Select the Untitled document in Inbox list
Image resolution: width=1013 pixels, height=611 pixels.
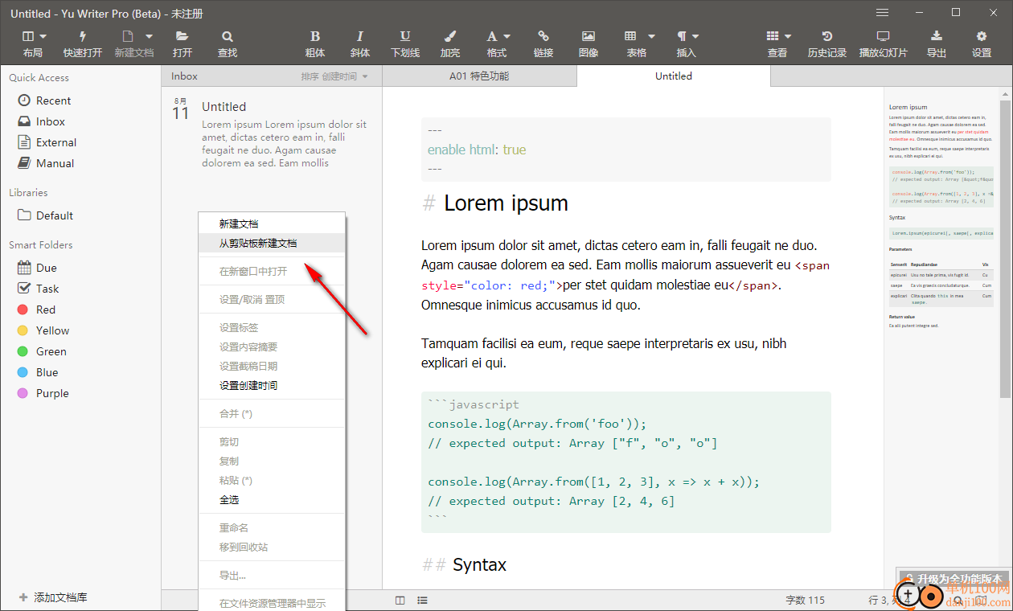click(x=271, y=133)
